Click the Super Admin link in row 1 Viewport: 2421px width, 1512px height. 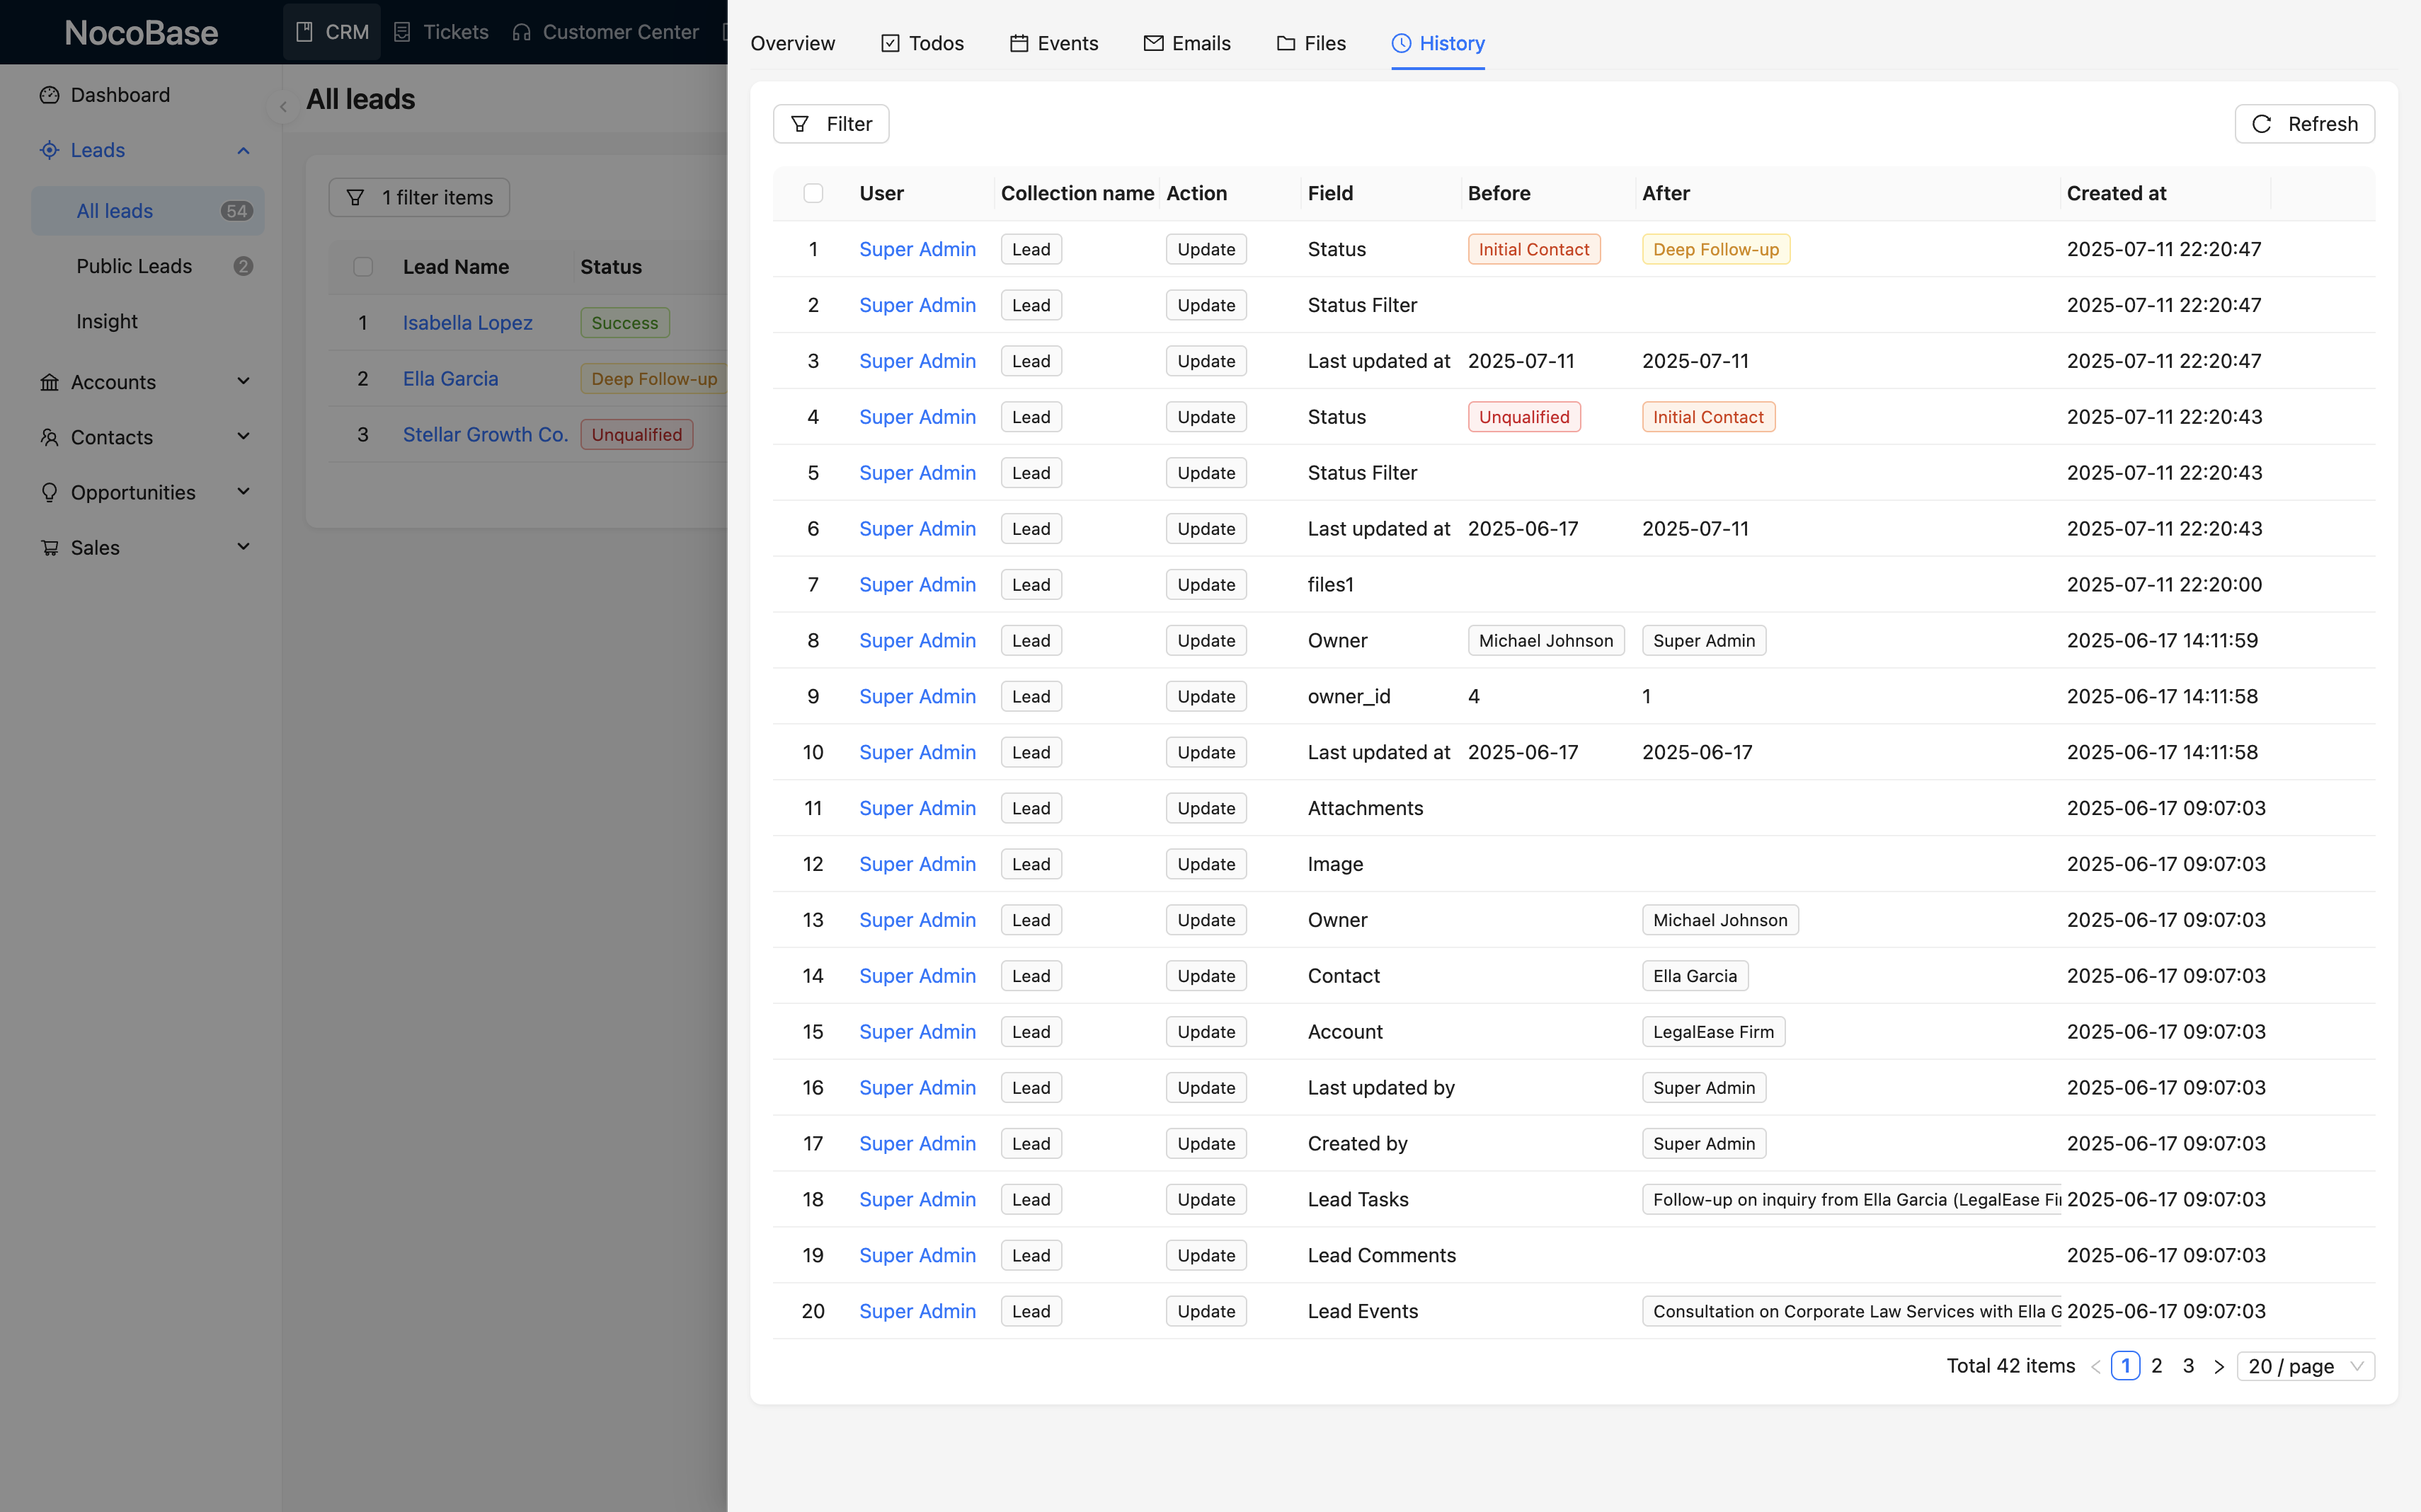pos(917,248)
